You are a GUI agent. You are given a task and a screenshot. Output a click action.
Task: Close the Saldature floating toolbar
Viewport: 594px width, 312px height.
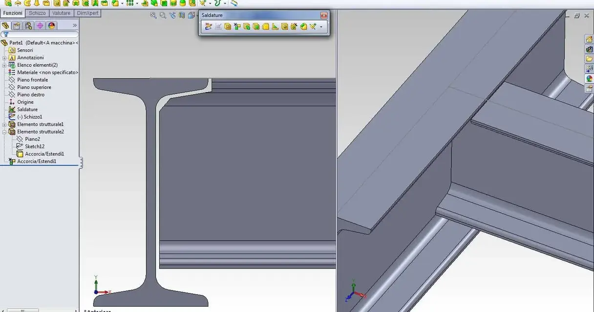323,16
